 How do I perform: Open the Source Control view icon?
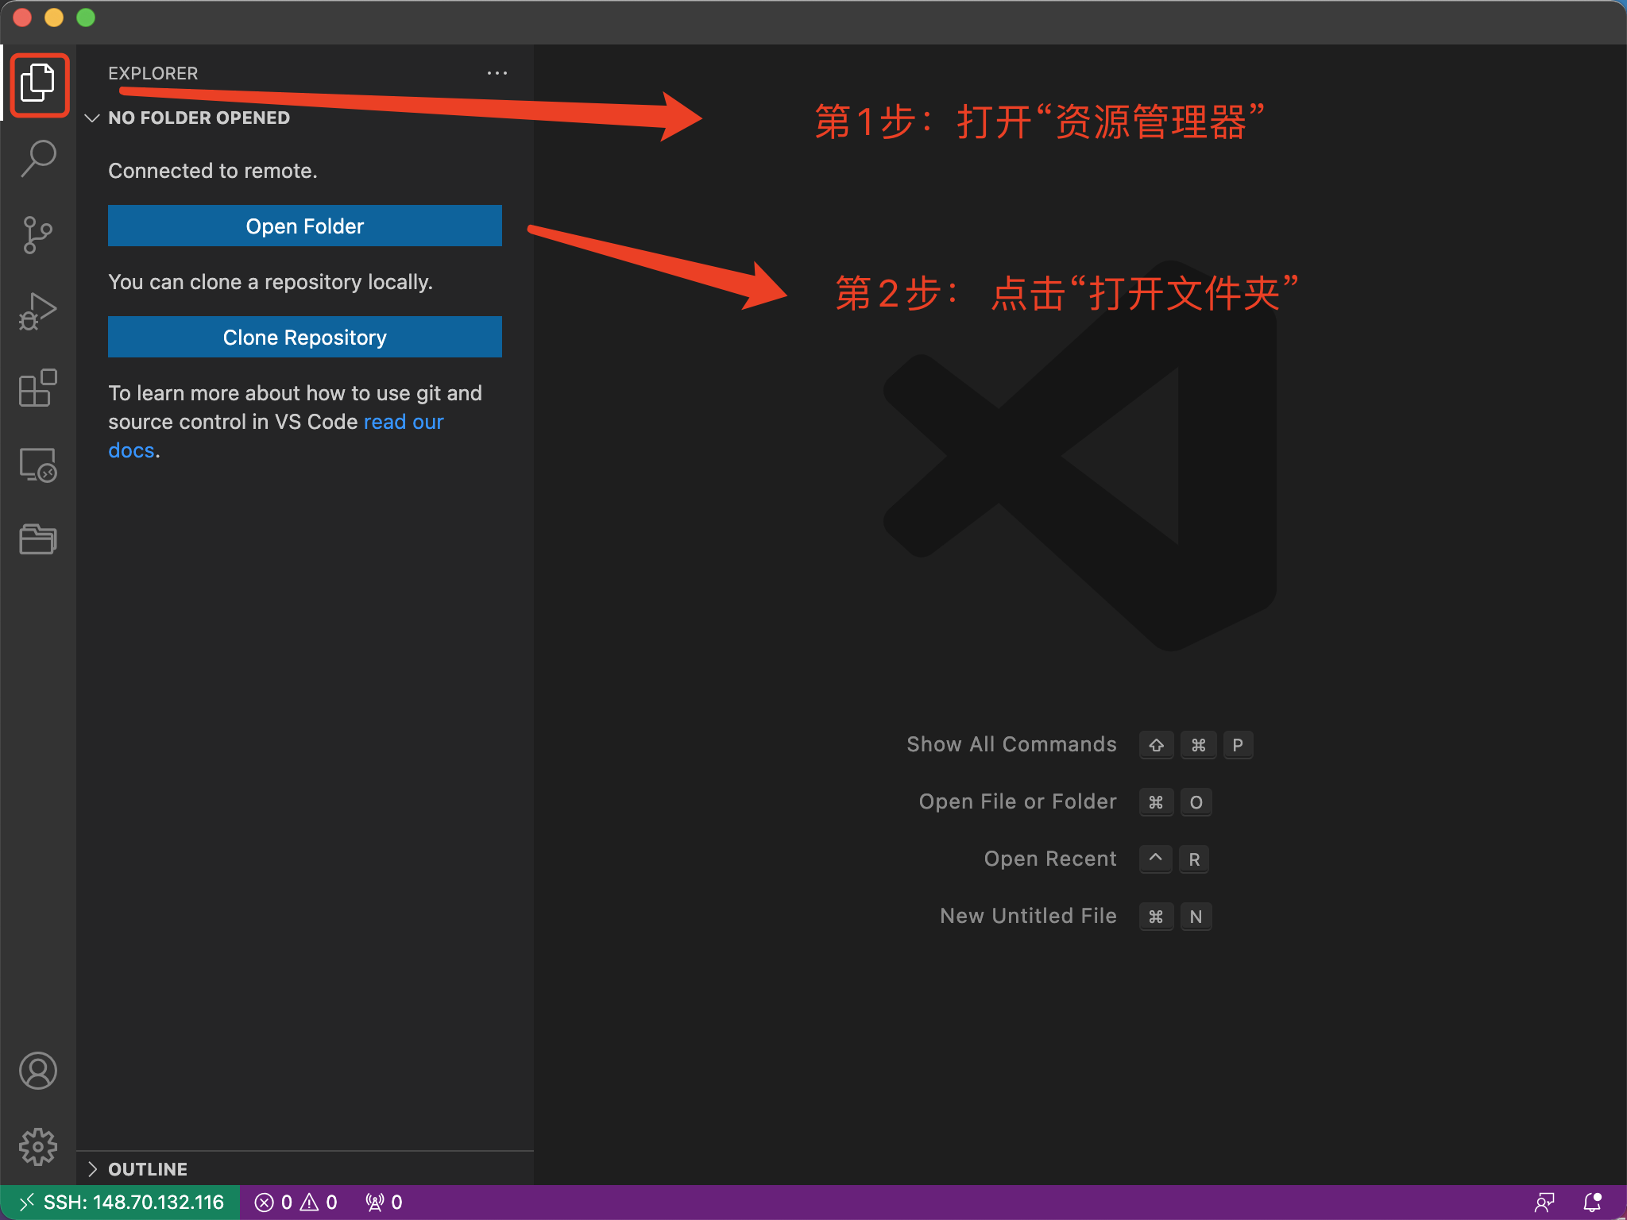[38, 235]
